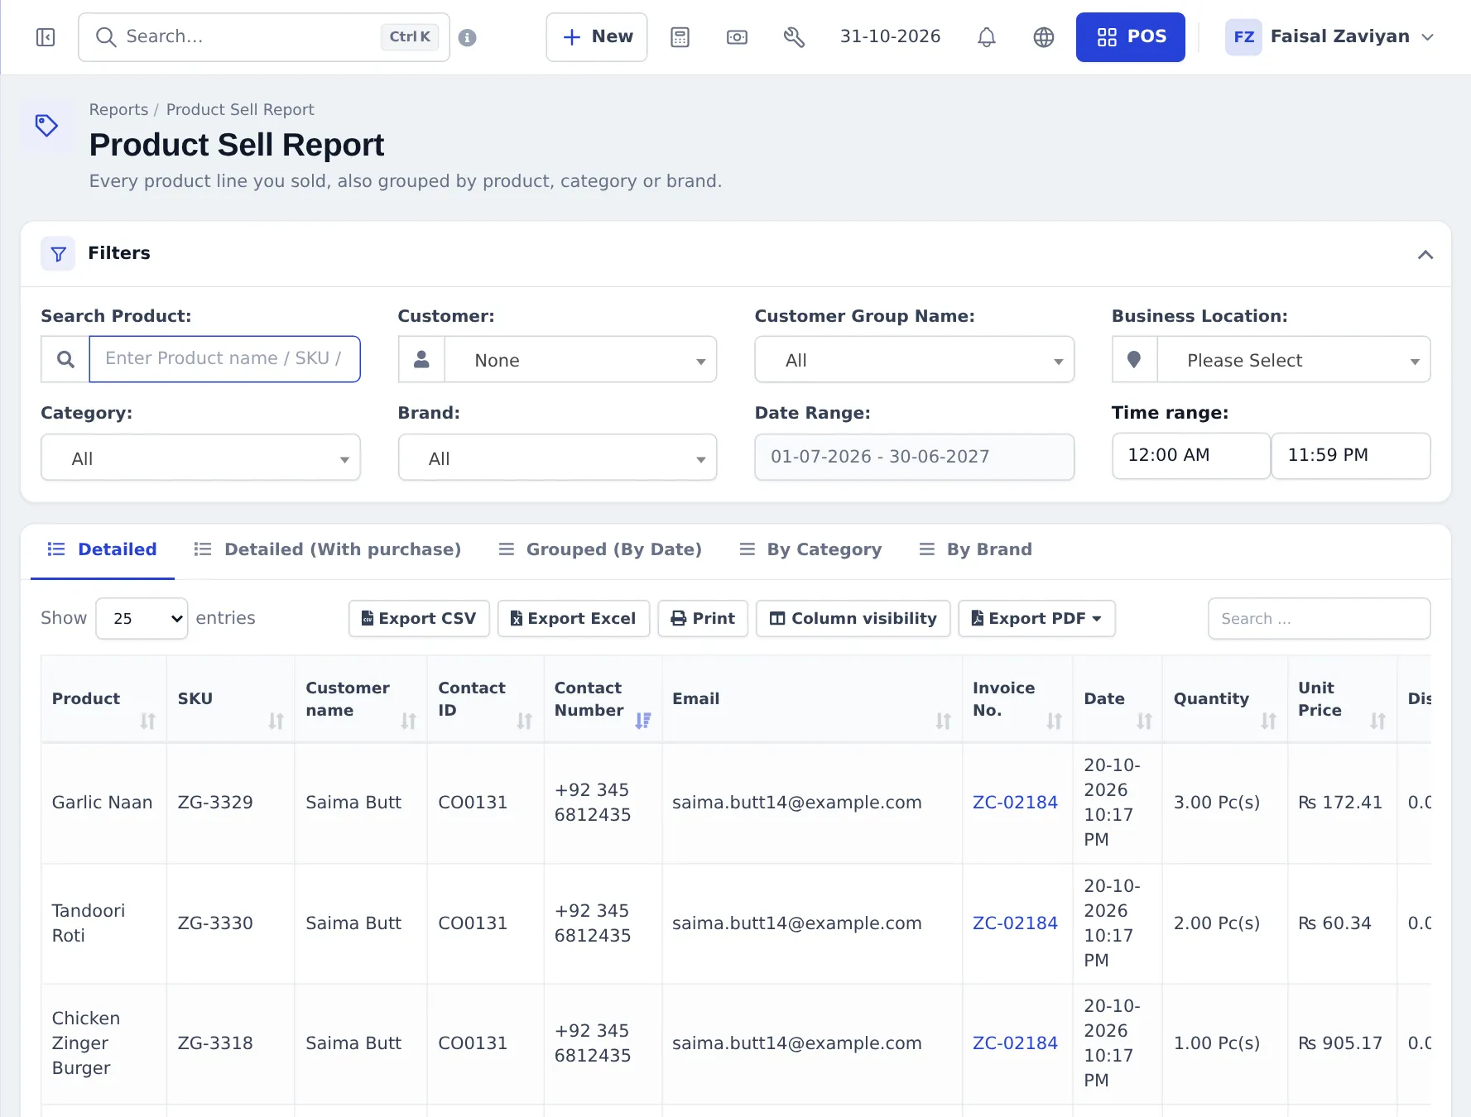
Task: Open Faisal Zaviyan user menu
Action: pyautogui.click(x=1329, y=37)
